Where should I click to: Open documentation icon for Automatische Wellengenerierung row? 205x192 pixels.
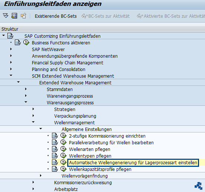point(55,162)
